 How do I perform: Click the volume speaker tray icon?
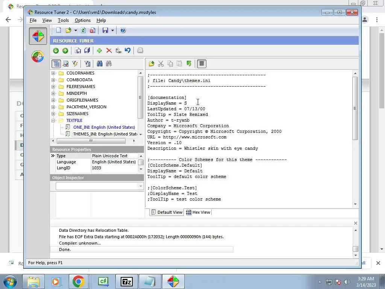pyautogui.click(x=347, y=282)
